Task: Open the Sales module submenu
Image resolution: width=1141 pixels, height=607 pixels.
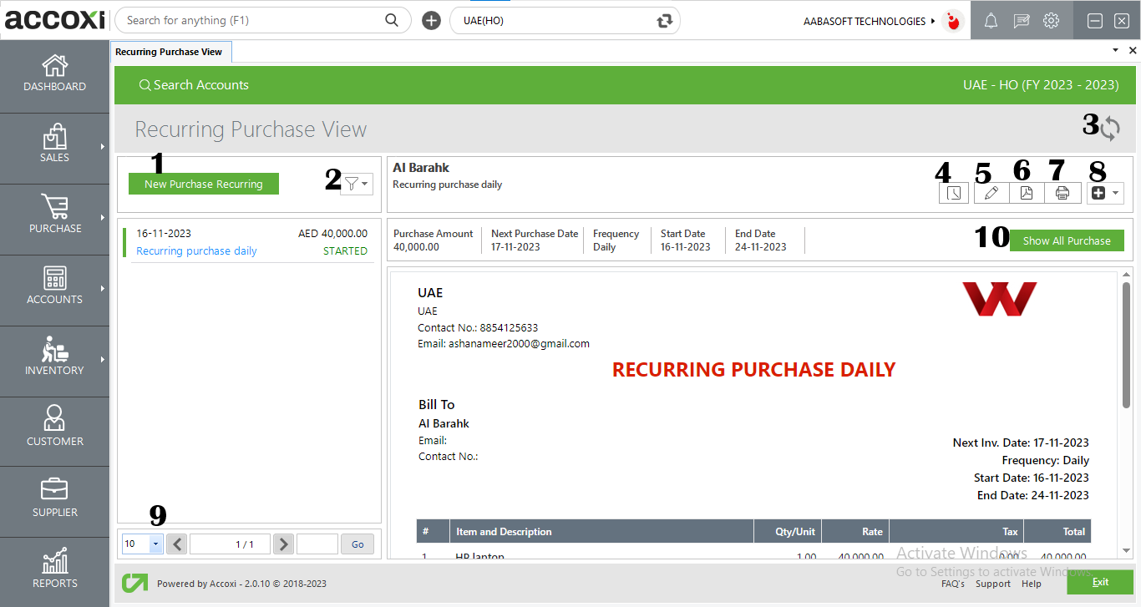Action: point(54,148)
